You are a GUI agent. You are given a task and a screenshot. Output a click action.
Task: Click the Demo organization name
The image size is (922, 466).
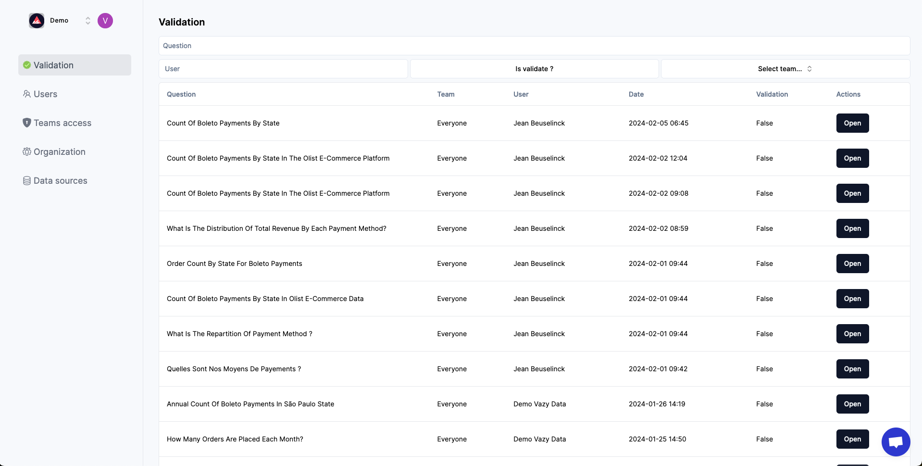(59, 21)
